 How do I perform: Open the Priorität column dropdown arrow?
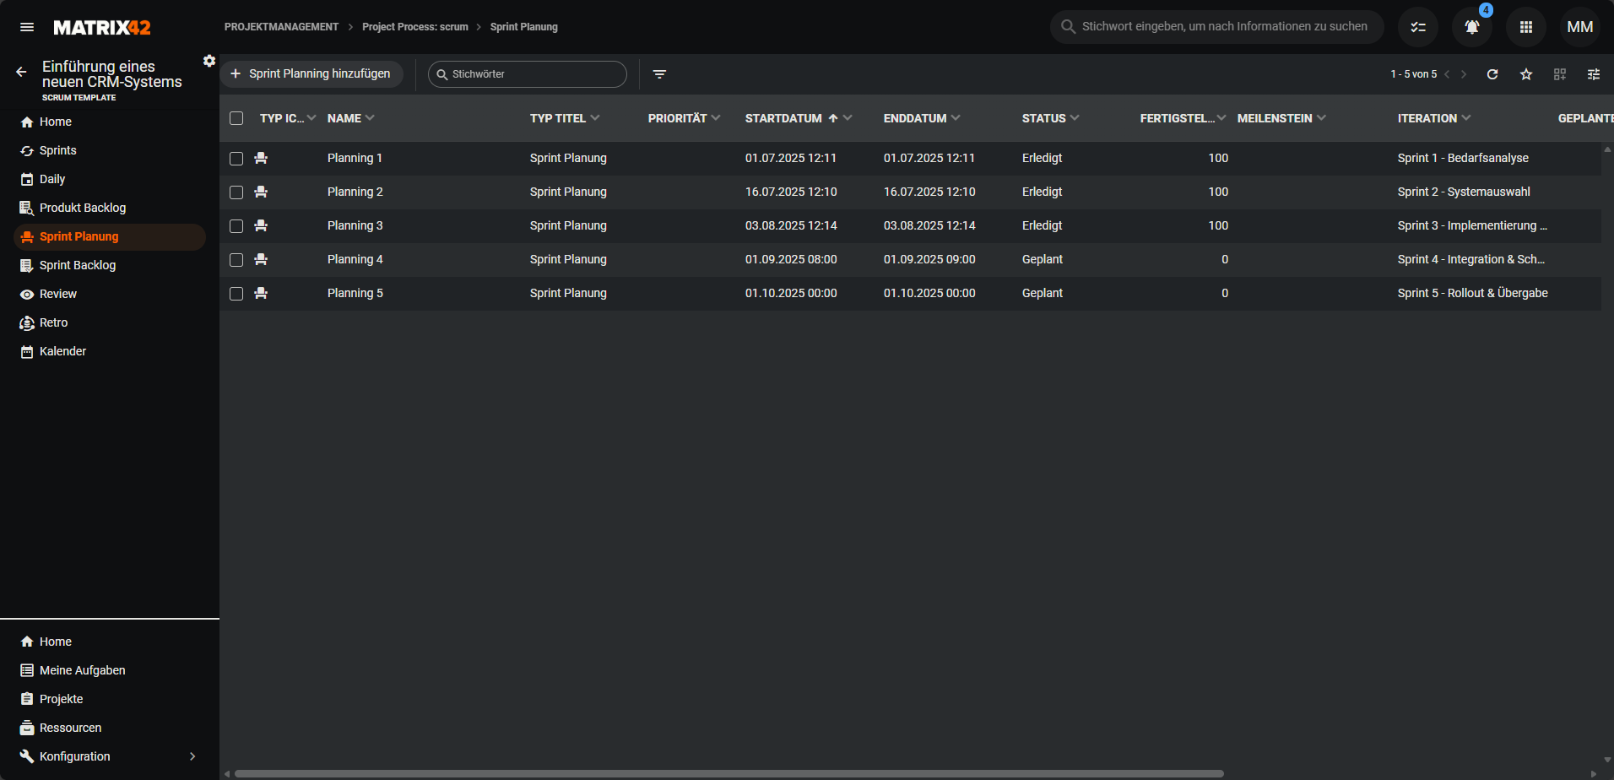716,118
